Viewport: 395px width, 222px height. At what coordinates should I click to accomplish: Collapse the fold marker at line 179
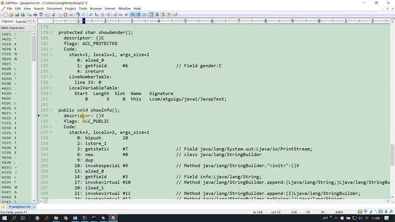coord(51,33)
